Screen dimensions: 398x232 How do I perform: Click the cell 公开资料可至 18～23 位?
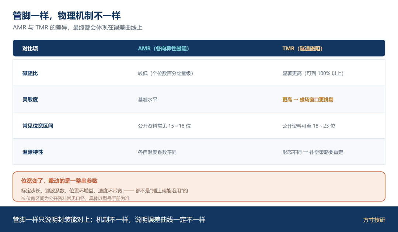pos(309,126)
